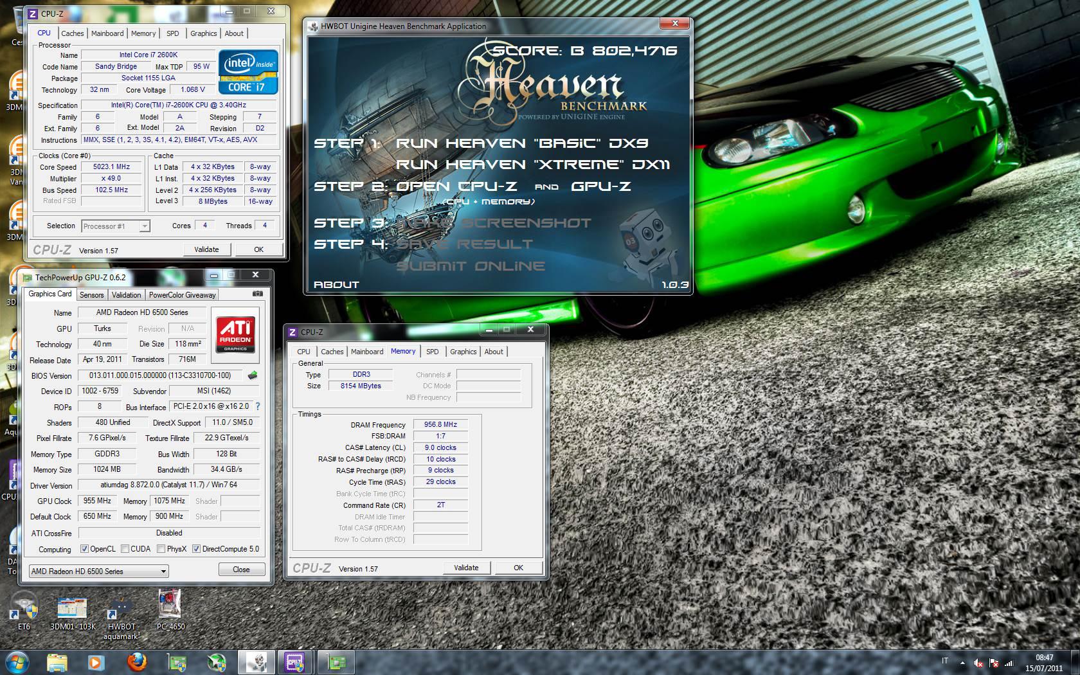Click the GPU-Z screenshot camera icon
1080x675 pixels.
[258, 294]
